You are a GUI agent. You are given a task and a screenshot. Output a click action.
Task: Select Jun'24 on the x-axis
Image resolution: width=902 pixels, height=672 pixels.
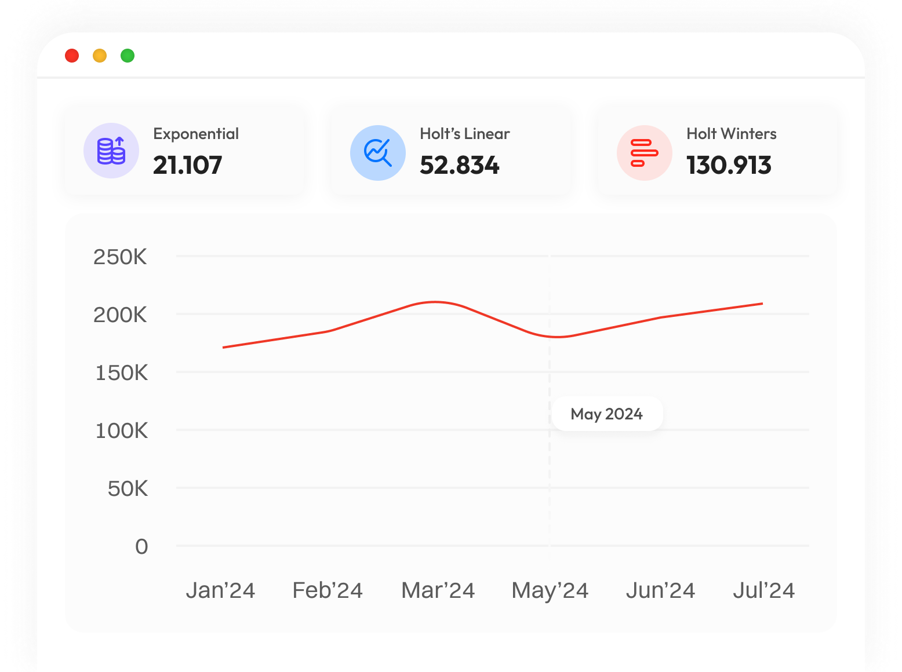coord(660,590)
